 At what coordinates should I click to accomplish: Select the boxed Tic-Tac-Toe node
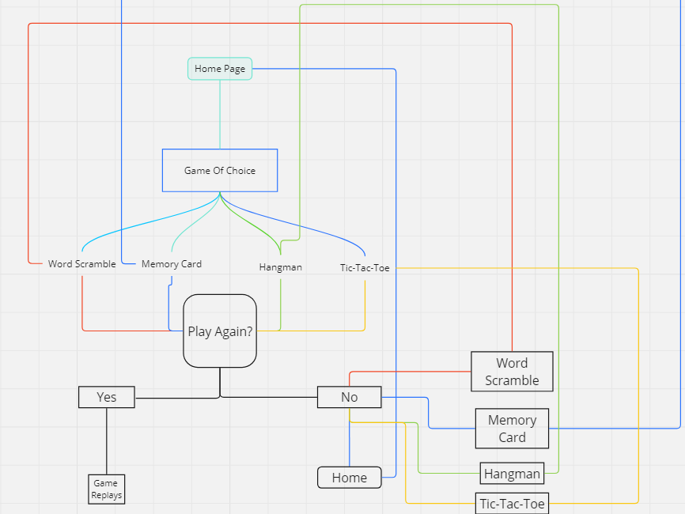pyautogui.click(x=512, y=503)
